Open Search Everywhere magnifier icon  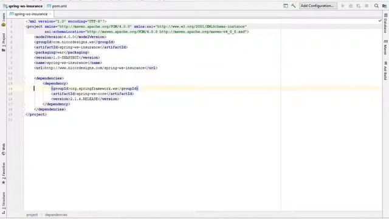[x=376, y=5]
